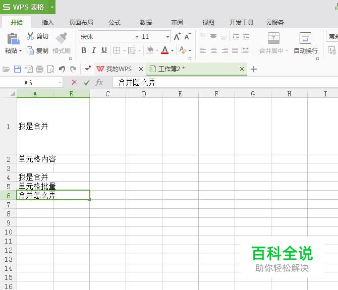Viewport: 338px width, 290px height.
Task: Switch to the 插入 ribbon tab
Action: [x=47, y=22]
